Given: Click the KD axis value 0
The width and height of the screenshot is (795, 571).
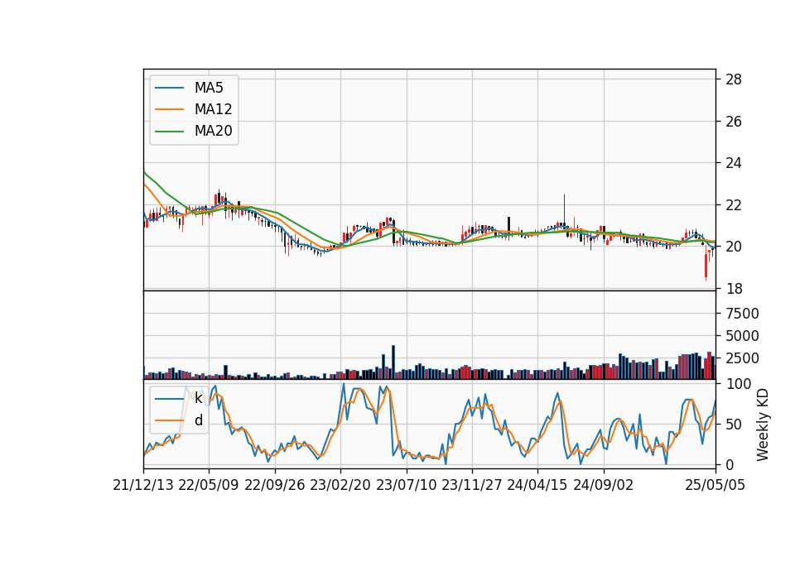Looking at the screenshot, I should click(x=730, y=464).
